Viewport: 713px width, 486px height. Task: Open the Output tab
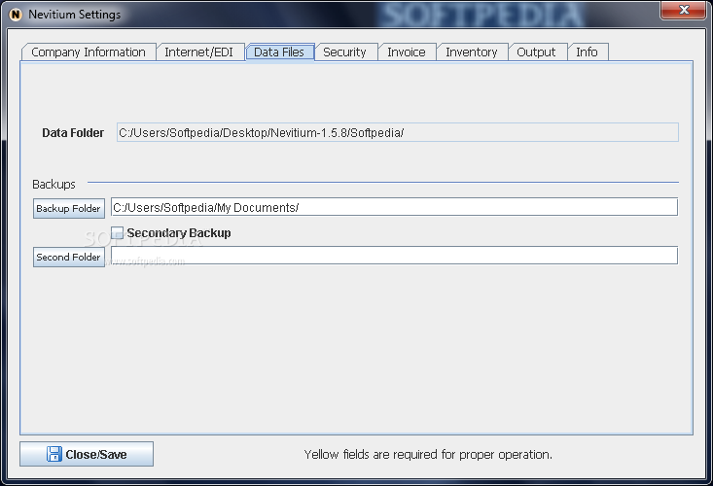point(536,52)
